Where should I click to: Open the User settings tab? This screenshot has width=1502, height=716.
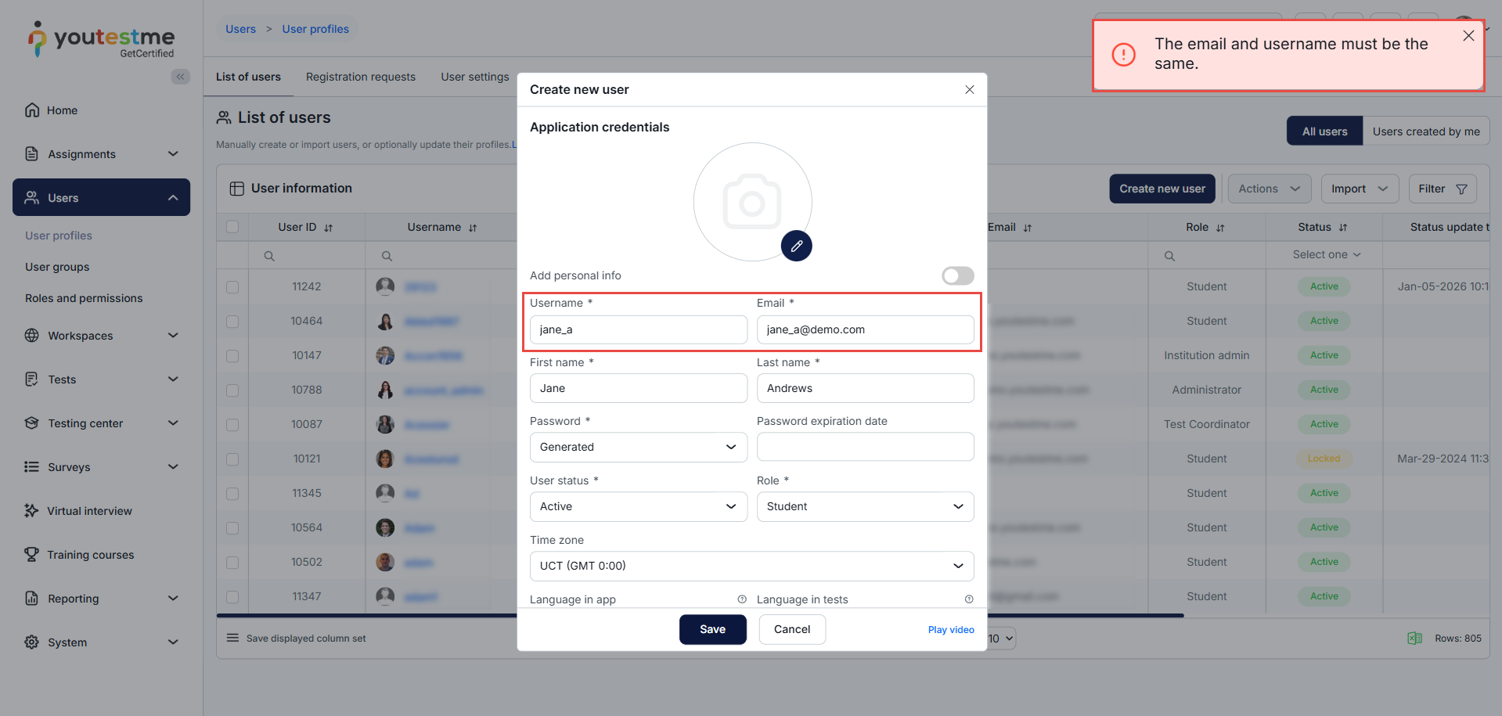click(x=475, y=77)
